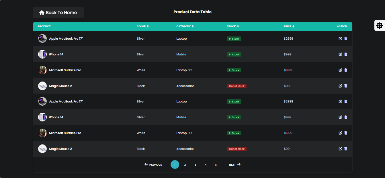385x178 pixels.
Task: Click the first iPhone 14 product thumbnail
Action: tap(42, 54)
